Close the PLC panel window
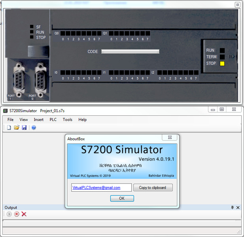Screen dimensions: 244x237 (x=238, y=5)
